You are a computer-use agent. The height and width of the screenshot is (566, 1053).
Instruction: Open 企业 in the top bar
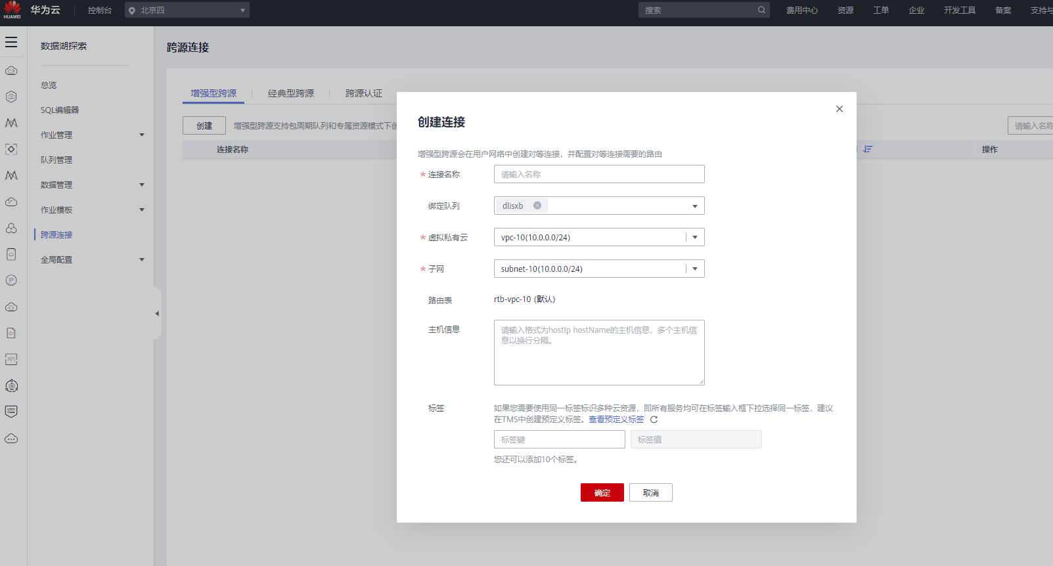click(916, 10)
